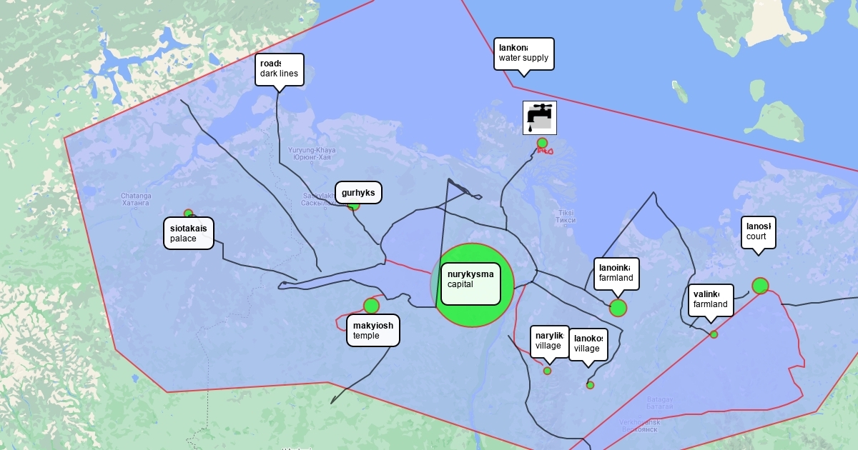
Task: Click the green marker under the gurhyks label
Action: 353,206
